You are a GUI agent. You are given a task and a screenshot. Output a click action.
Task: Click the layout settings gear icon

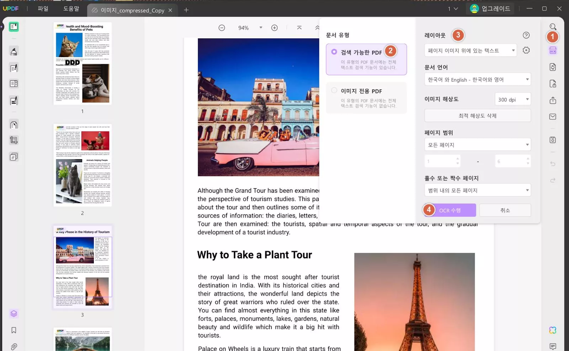click(526, 50)
